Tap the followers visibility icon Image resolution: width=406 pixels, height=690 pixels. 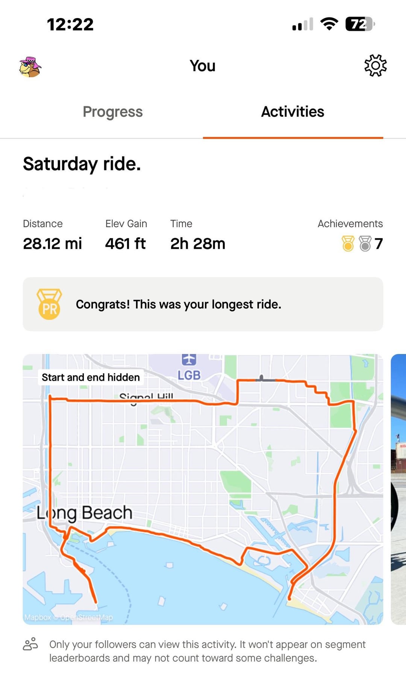point(30,644)
